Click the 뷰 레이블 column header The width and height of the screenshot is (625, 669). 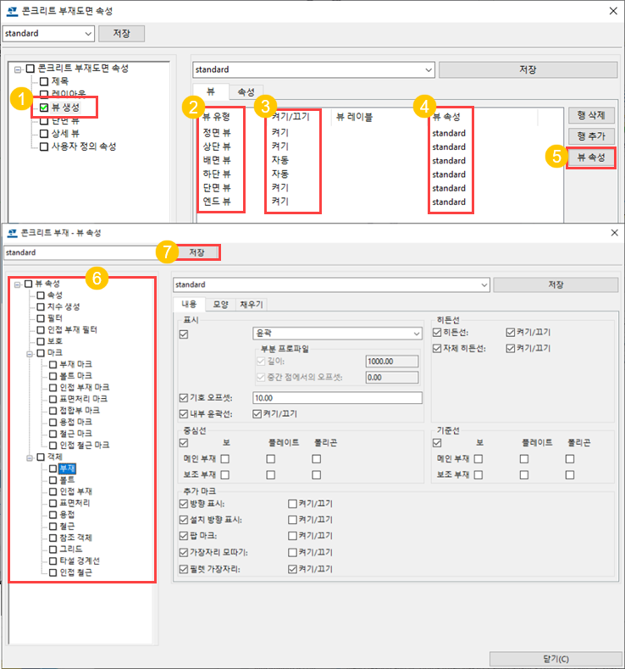coord(355,117)
